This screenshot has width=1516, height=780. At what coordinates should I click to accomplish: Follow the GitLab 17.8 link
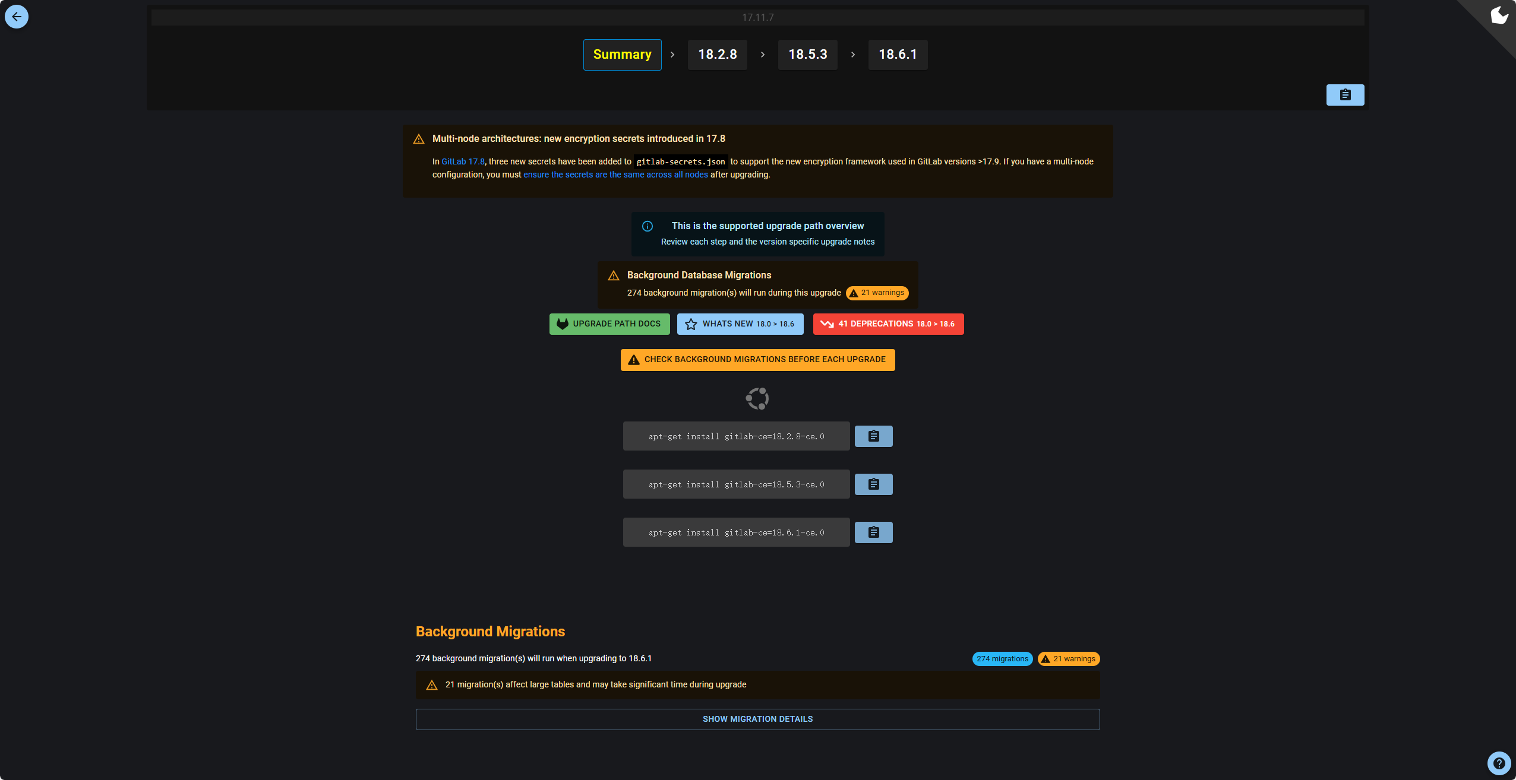pos(463,161)
